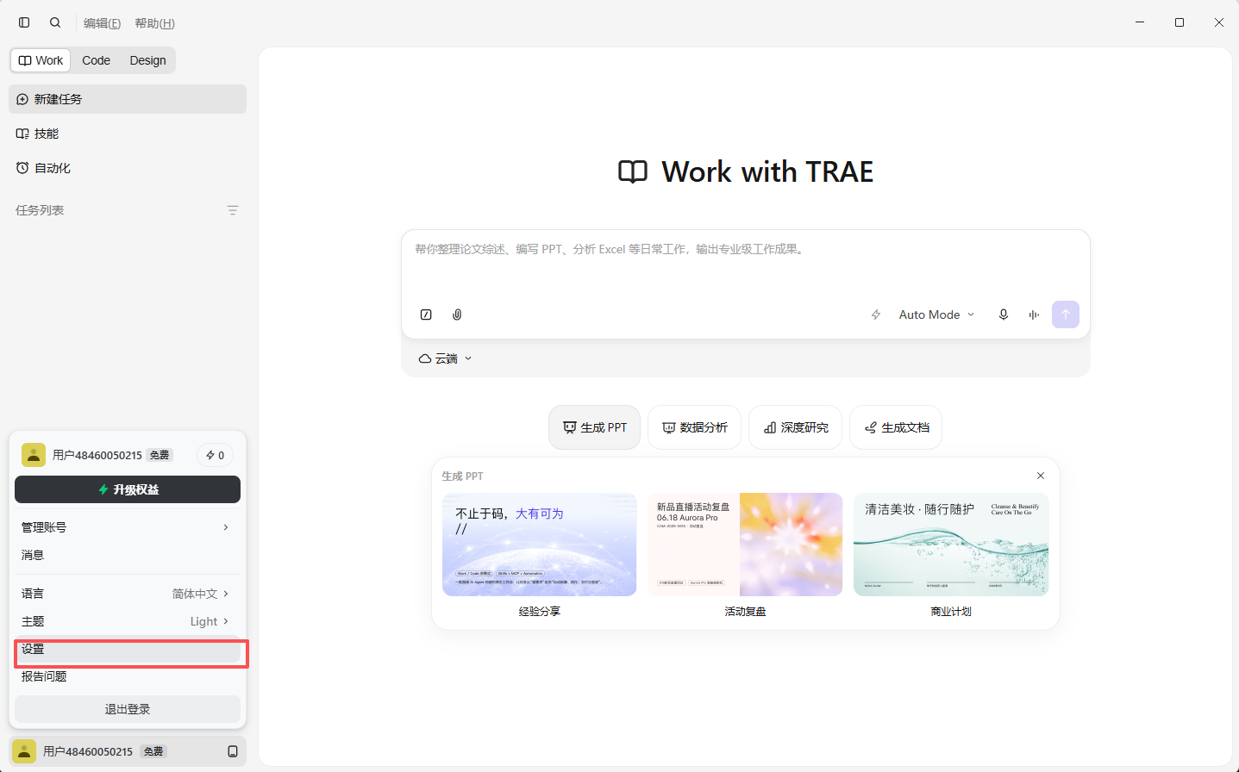Open 设置 settings from account menu
Image resolution: width=1239 pixels, height=772 pixels.
[x=128, y=650]
